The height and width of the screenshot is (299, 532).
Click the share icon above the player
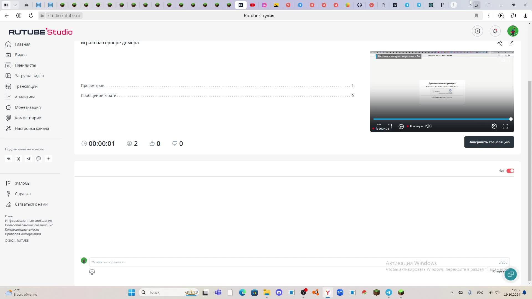(500, 43)
